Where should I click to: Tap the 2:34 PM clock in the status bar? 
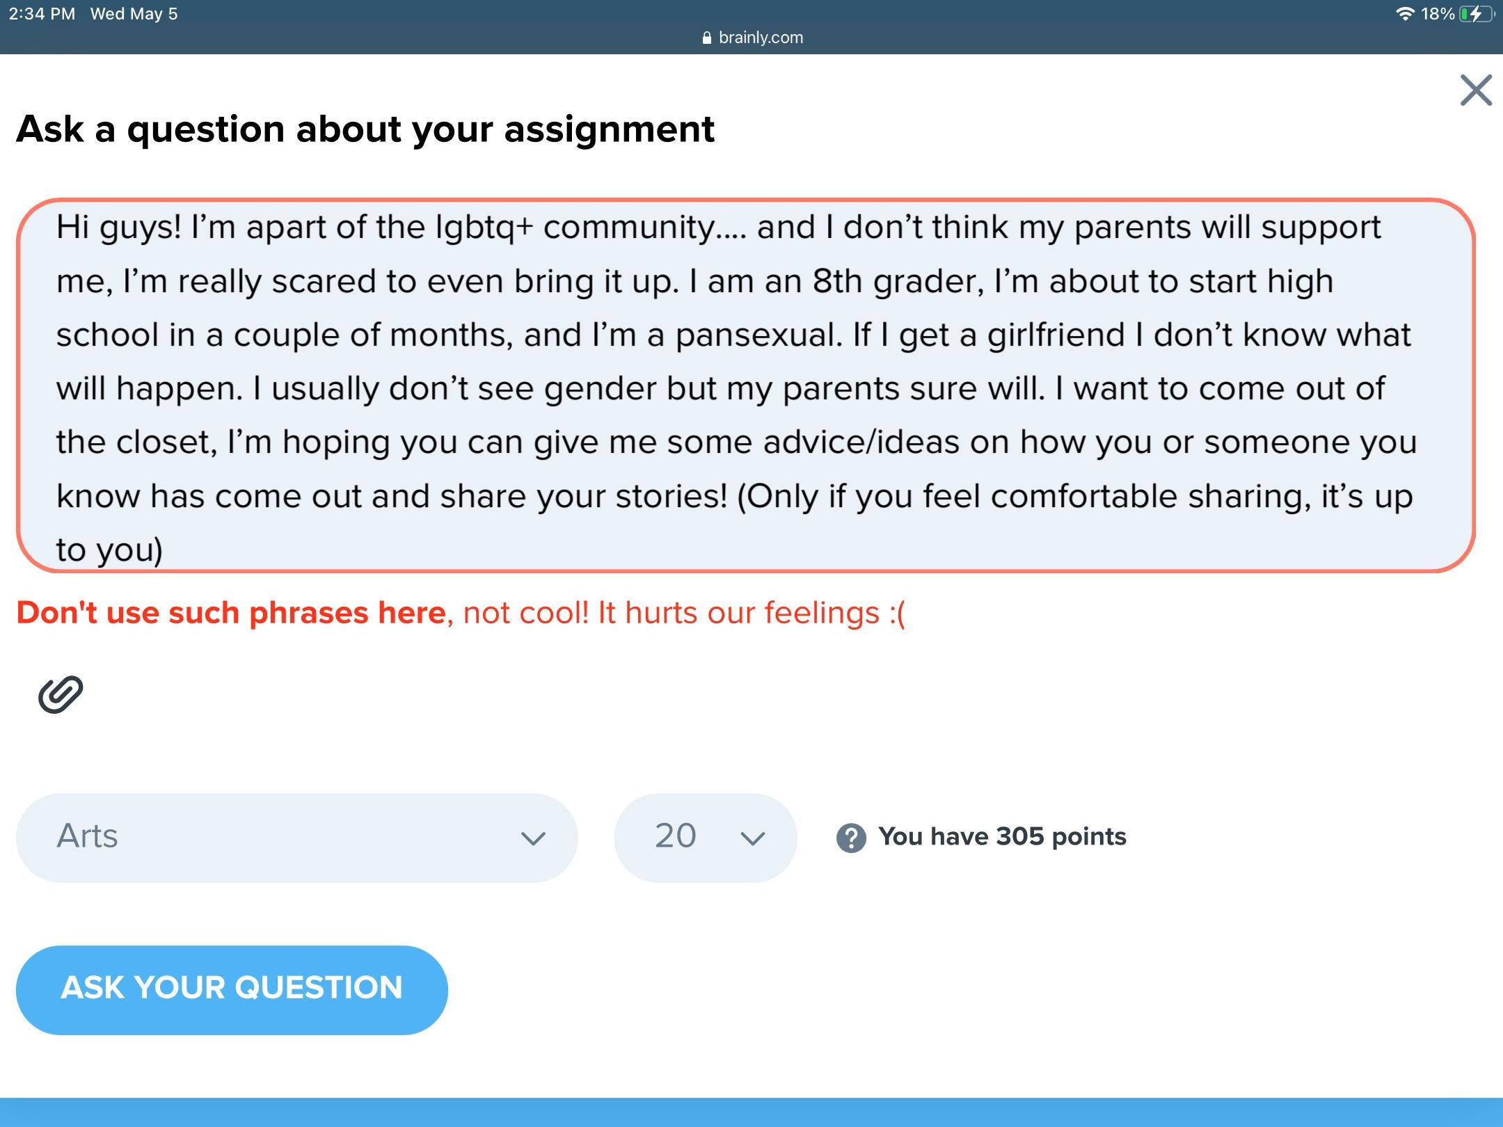pyautogui.click(x=42, y=14)
